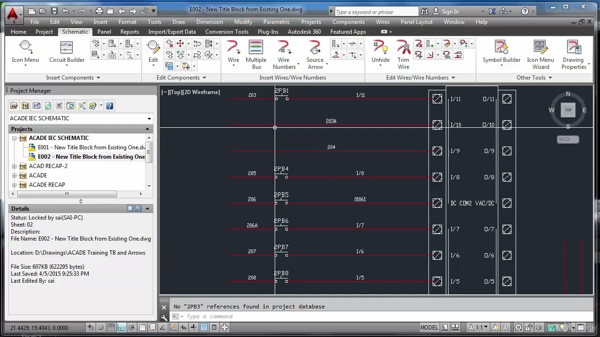
Task: Open Symbol Builder
Action: point(502,52)
